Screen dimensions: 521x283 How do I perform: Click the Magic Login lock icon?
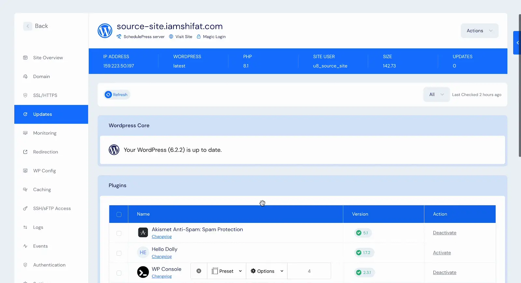(x=199, y=37)
